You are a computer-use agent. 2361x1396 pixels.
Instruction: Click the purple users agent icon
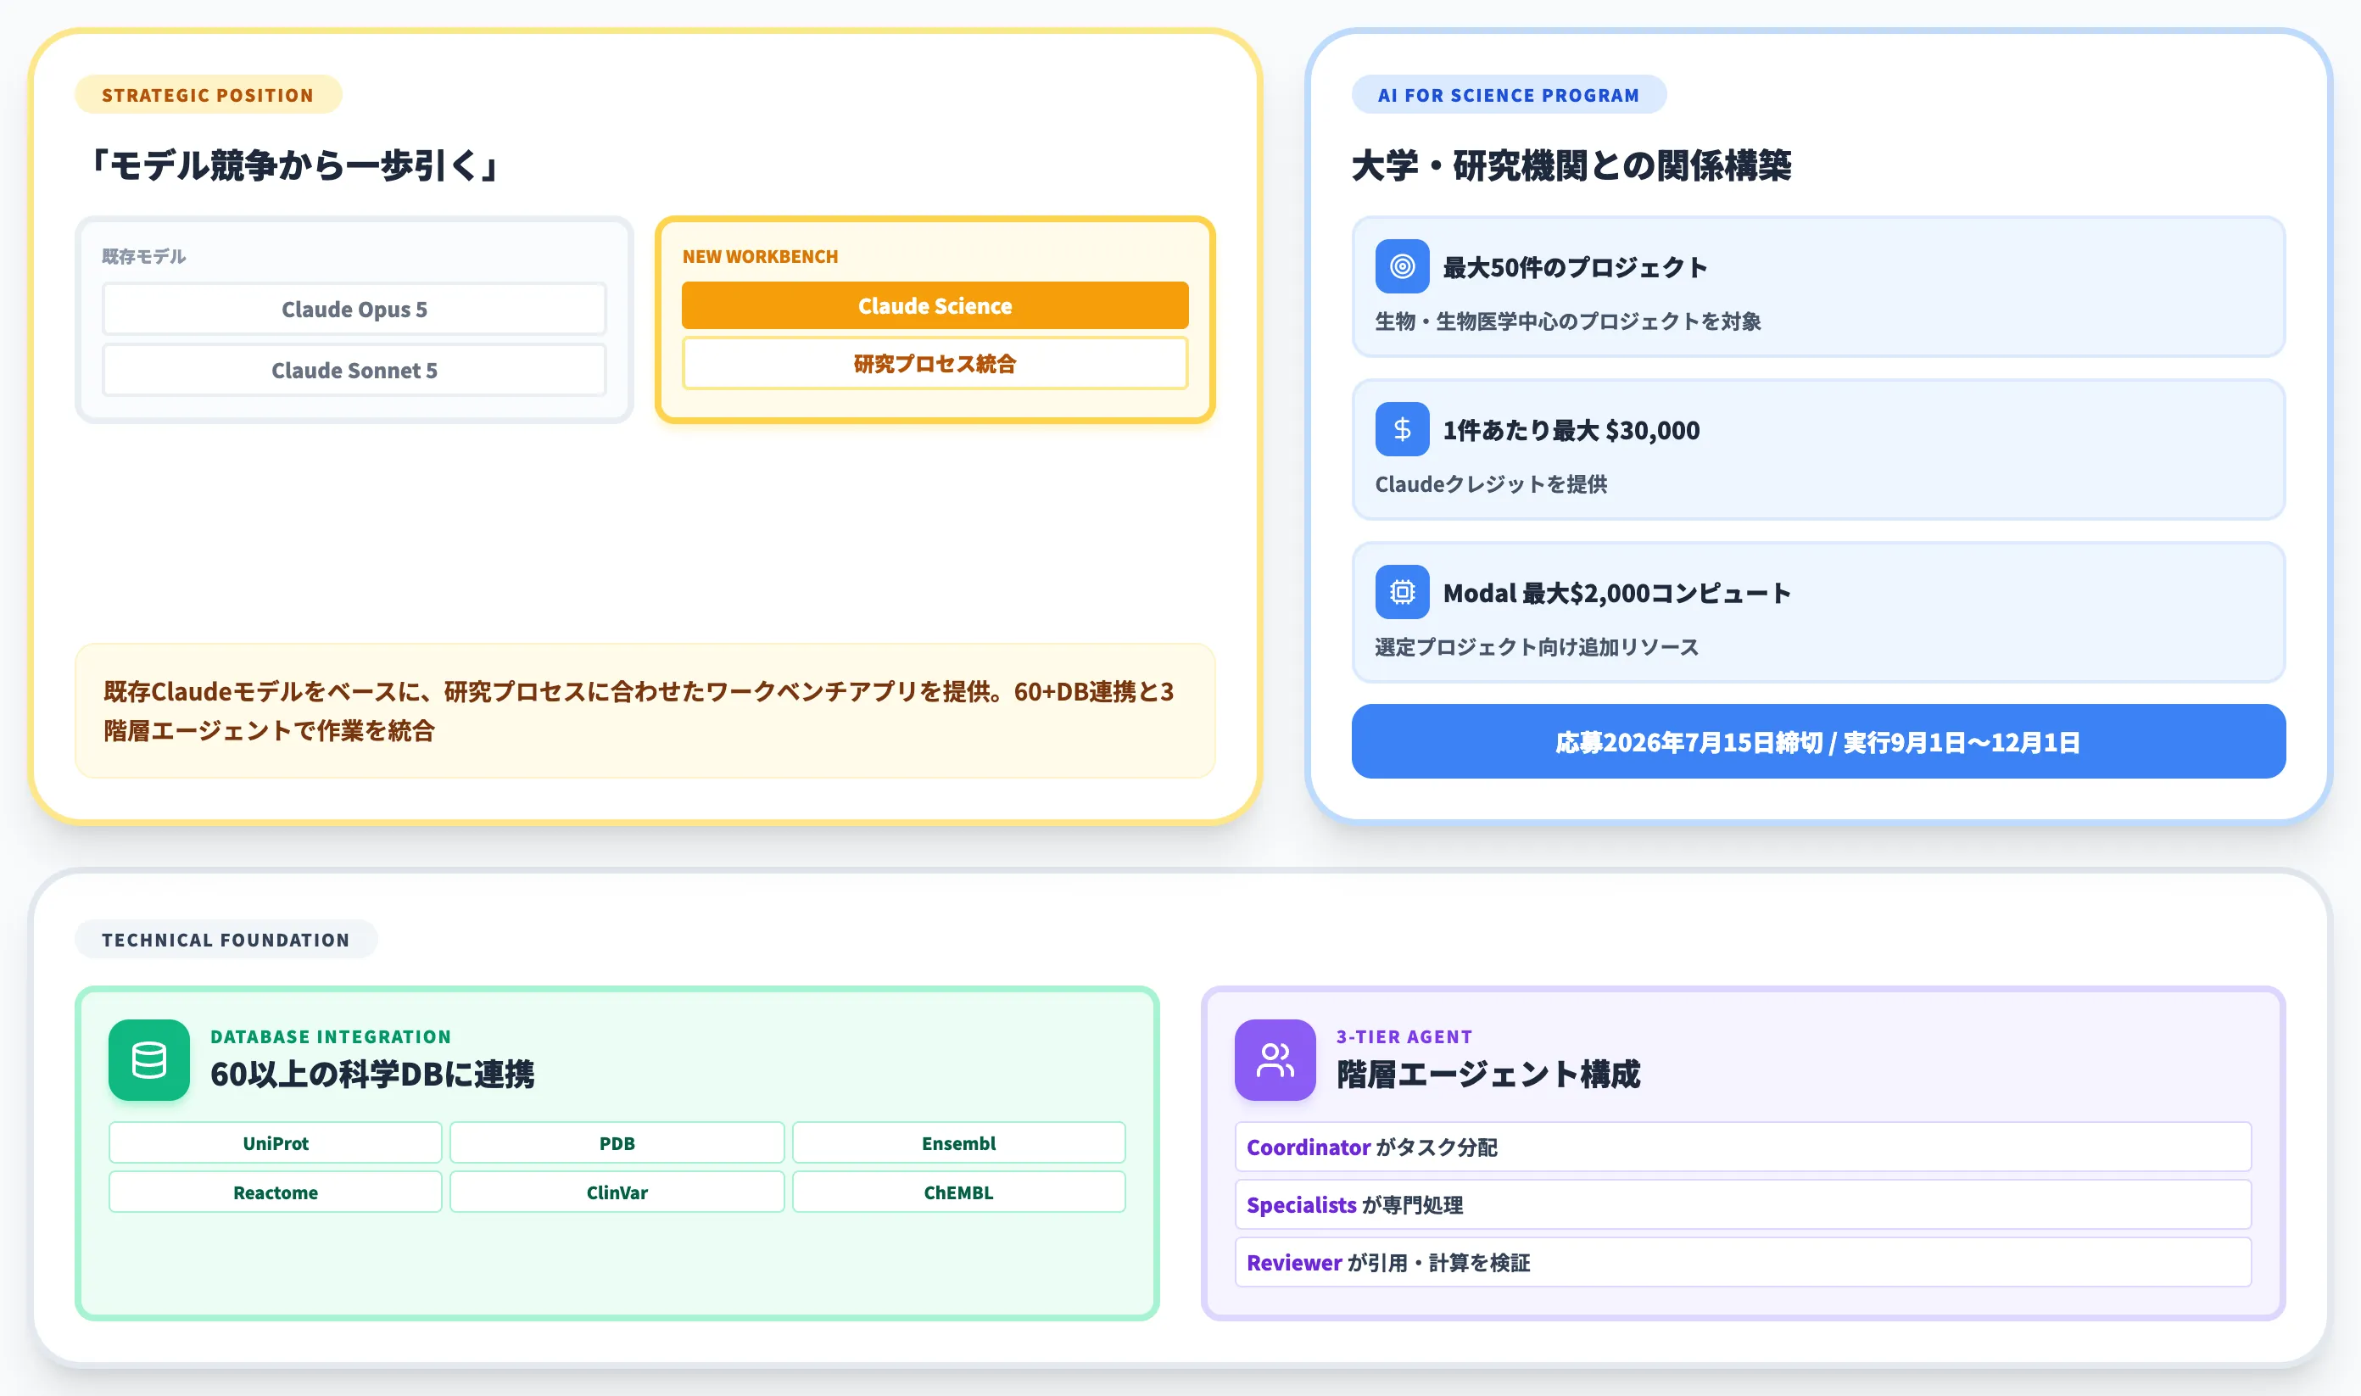coord(1275,1060)
